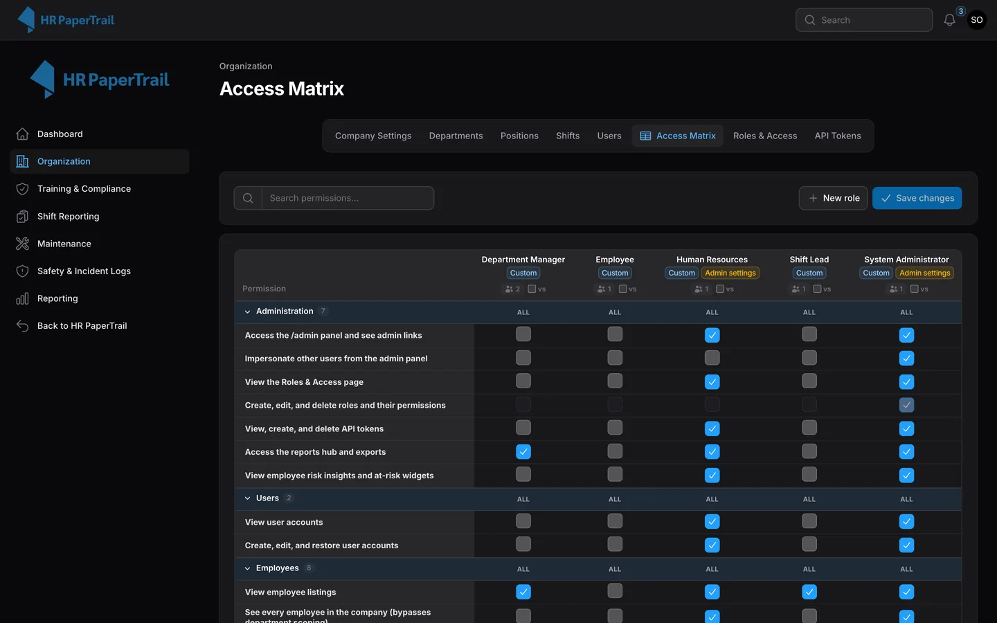The width and height of the screenshot is (997, 623).
Task: Collapse the Employees permission group
Action: tap(247, 568)
